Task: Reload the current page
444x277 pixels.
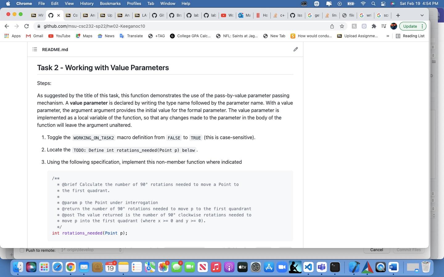Action: click(x=27, y=26)
